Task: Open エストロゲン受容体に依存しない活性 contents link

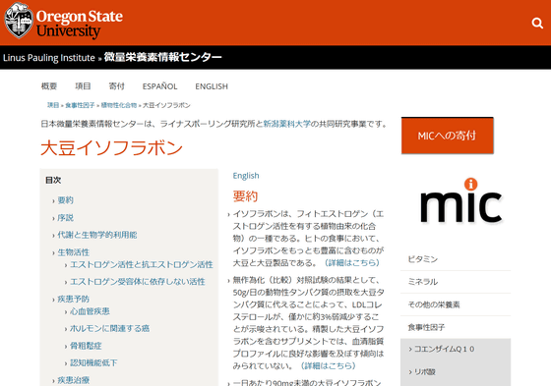Action: (138, 282)
